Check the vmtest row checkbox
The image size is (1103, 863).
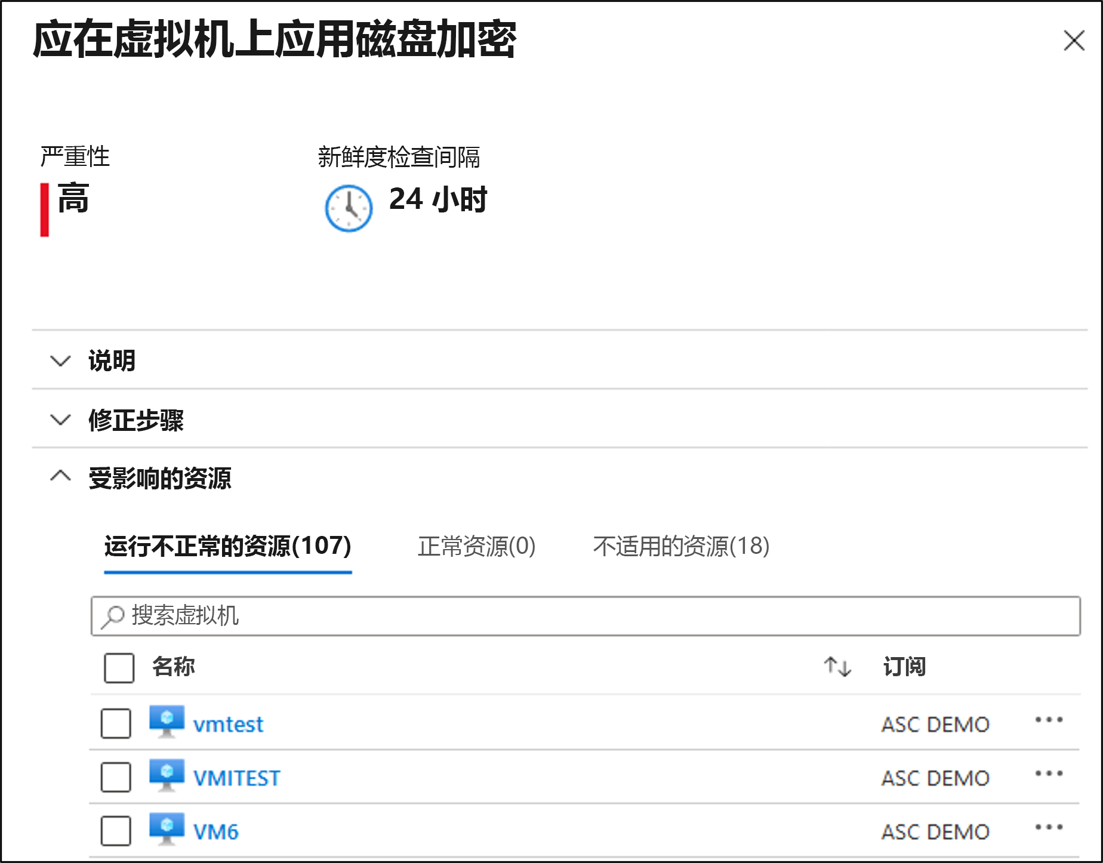point(116,723)
